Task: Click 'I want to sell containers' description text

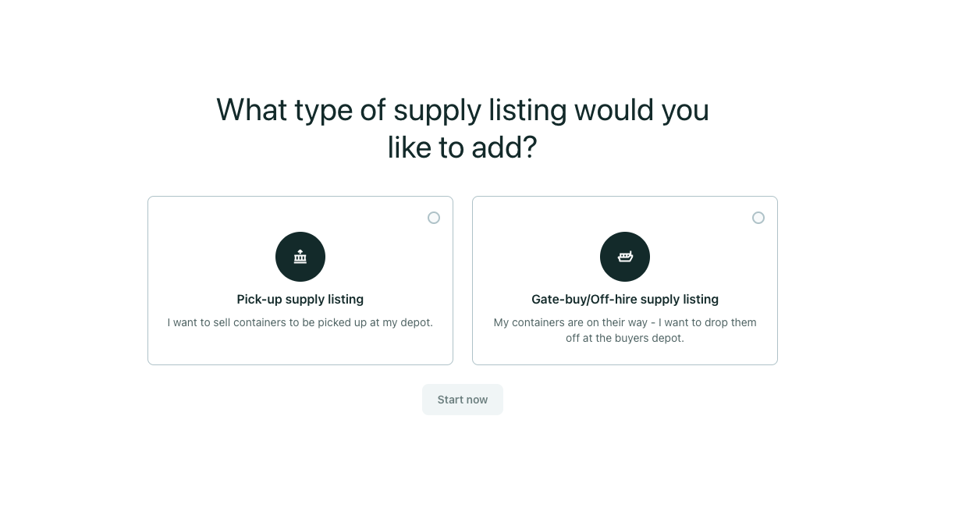Action: (300, 322)
